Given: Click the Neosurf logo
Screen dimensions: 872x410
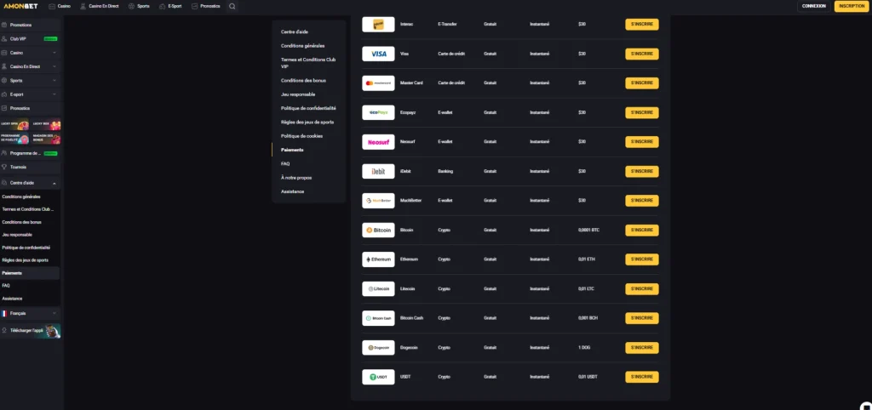Looking at the screenshot, I should pos(378,142).
